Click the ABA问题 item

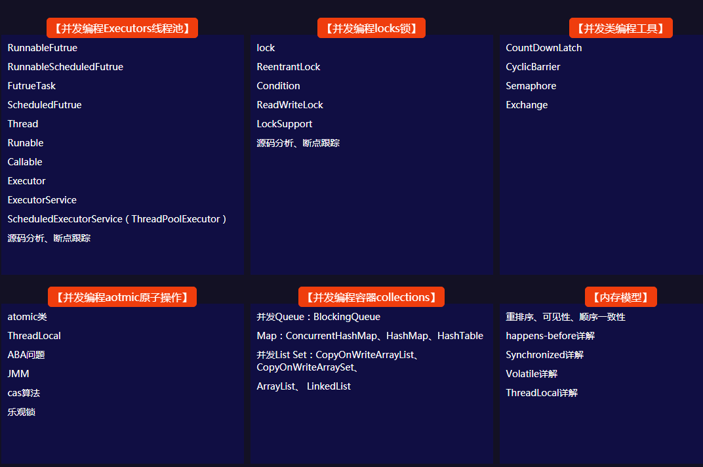26,355
